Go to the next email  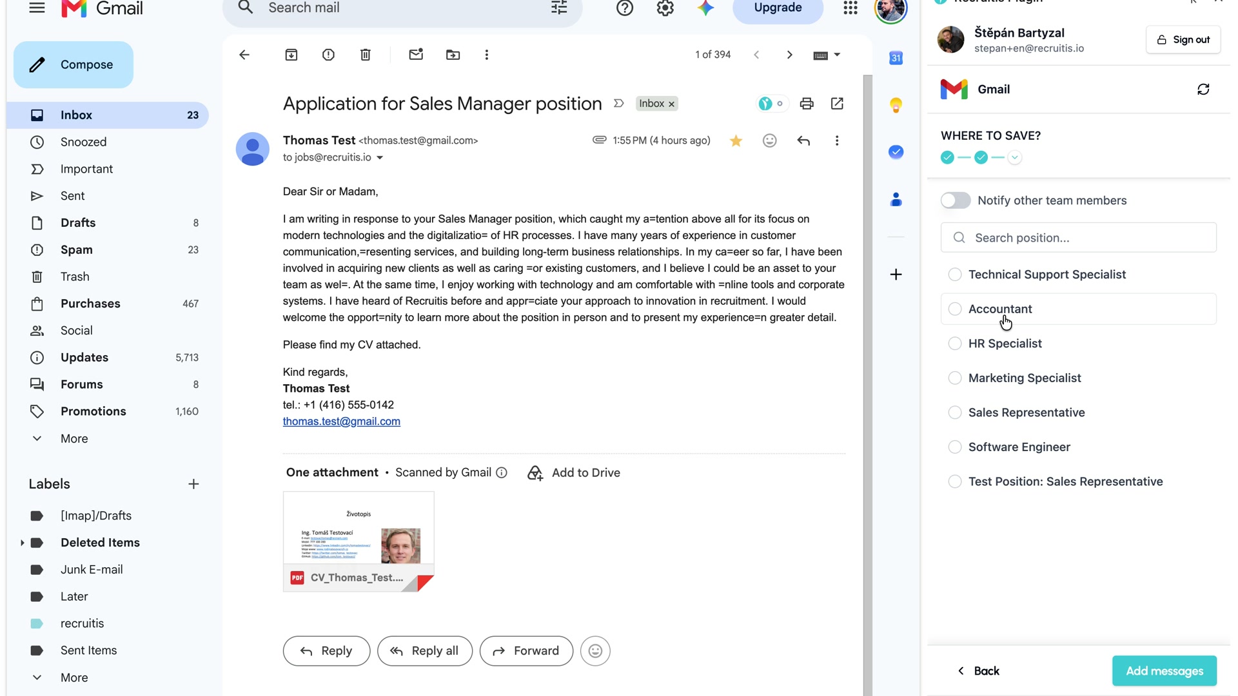[x=789, y=55]
